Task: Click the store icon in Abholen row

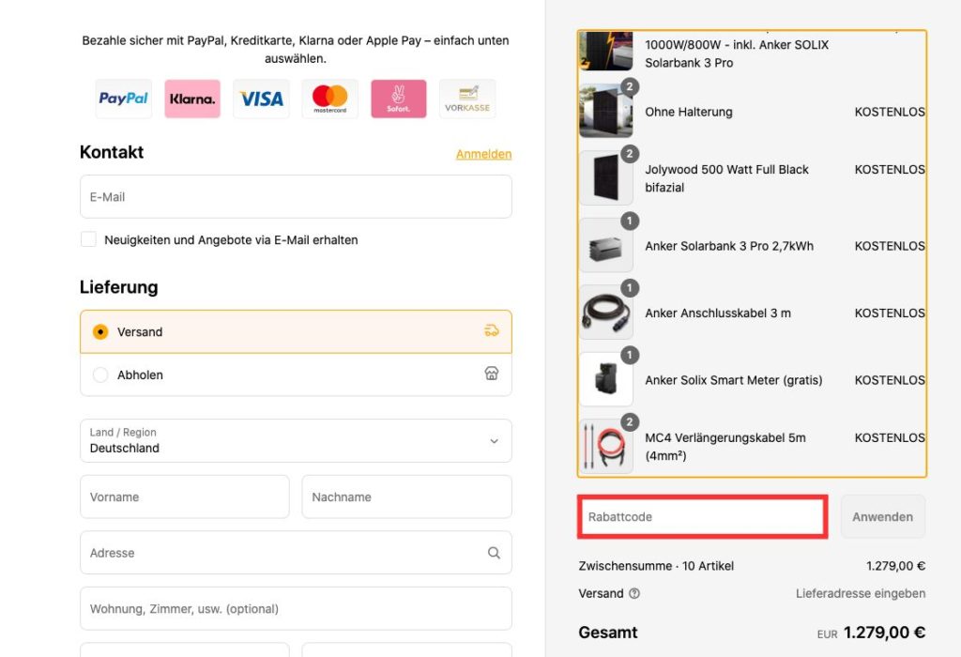Action: click(x=492, y=374)
